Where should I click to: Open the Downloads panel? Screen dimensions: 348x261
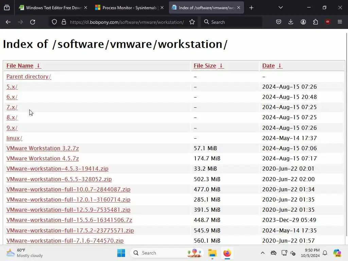click(x=291, y=22)
